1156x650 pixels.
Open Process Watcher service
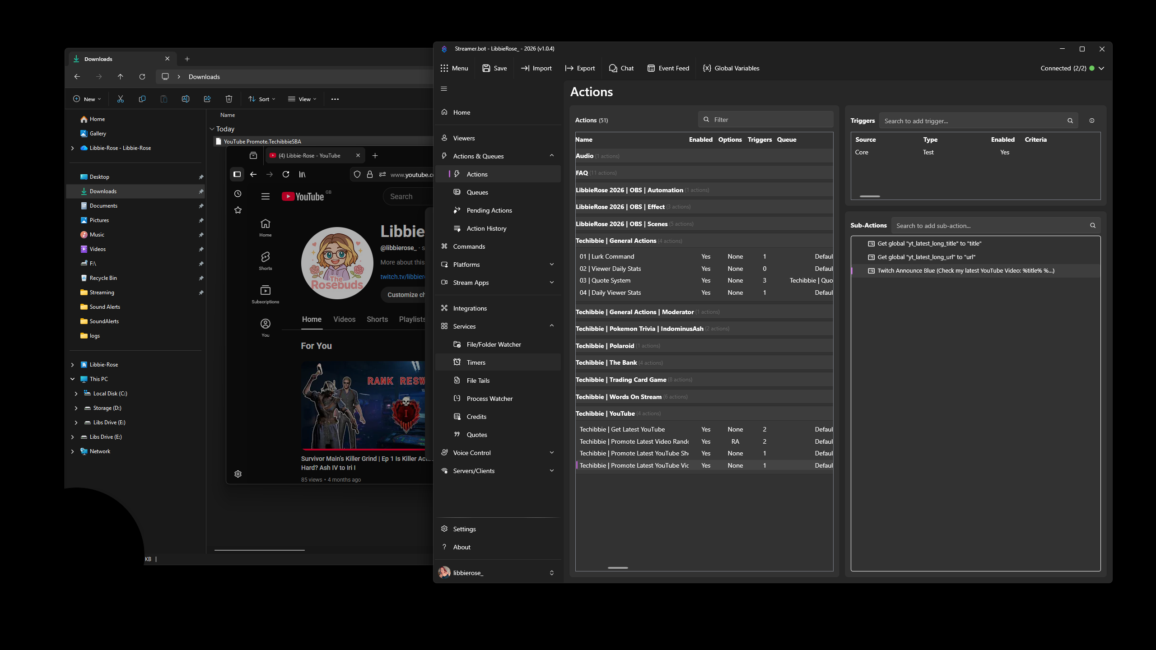(498, 399)
